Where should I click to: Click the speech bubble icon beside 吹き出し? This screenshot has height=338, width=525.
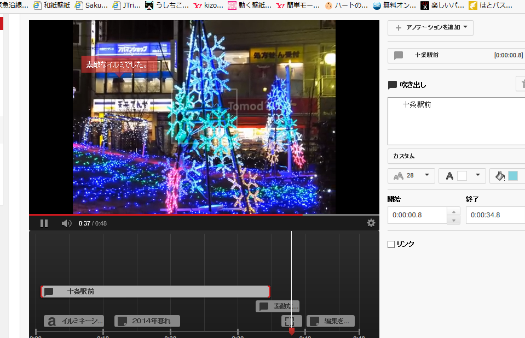392,85
